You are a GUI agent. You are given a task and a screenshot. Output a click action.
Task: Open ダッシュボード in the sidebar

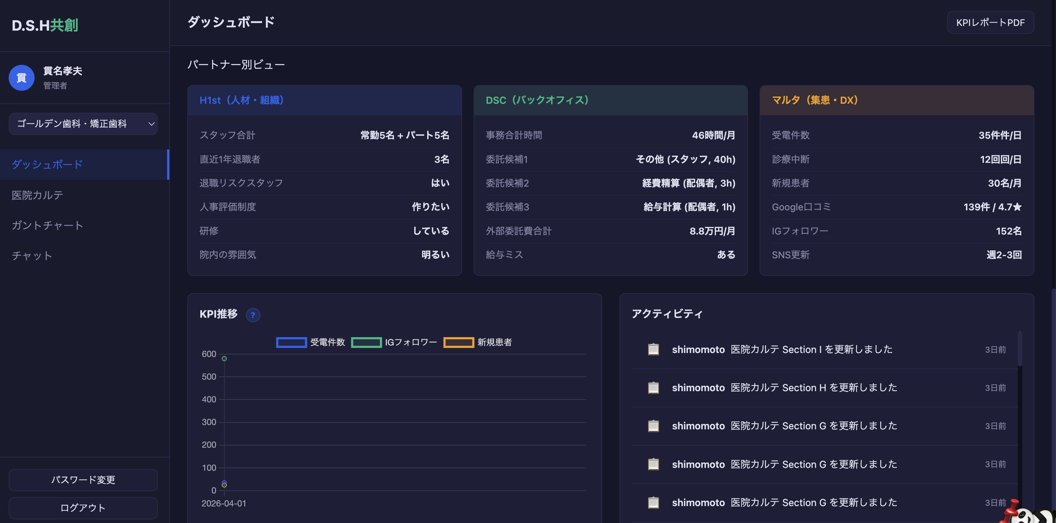point(84,164)
